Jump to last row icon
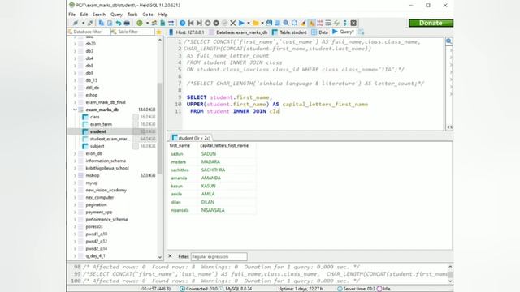The image size is (520, 292). 199,23
